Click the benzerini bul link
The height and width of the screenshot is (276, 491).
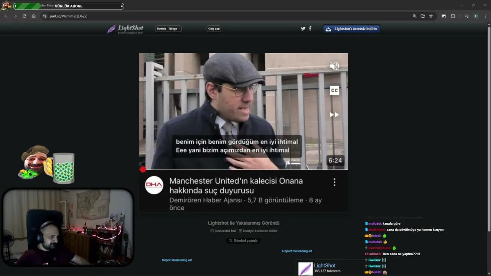(x=223, y=231)
